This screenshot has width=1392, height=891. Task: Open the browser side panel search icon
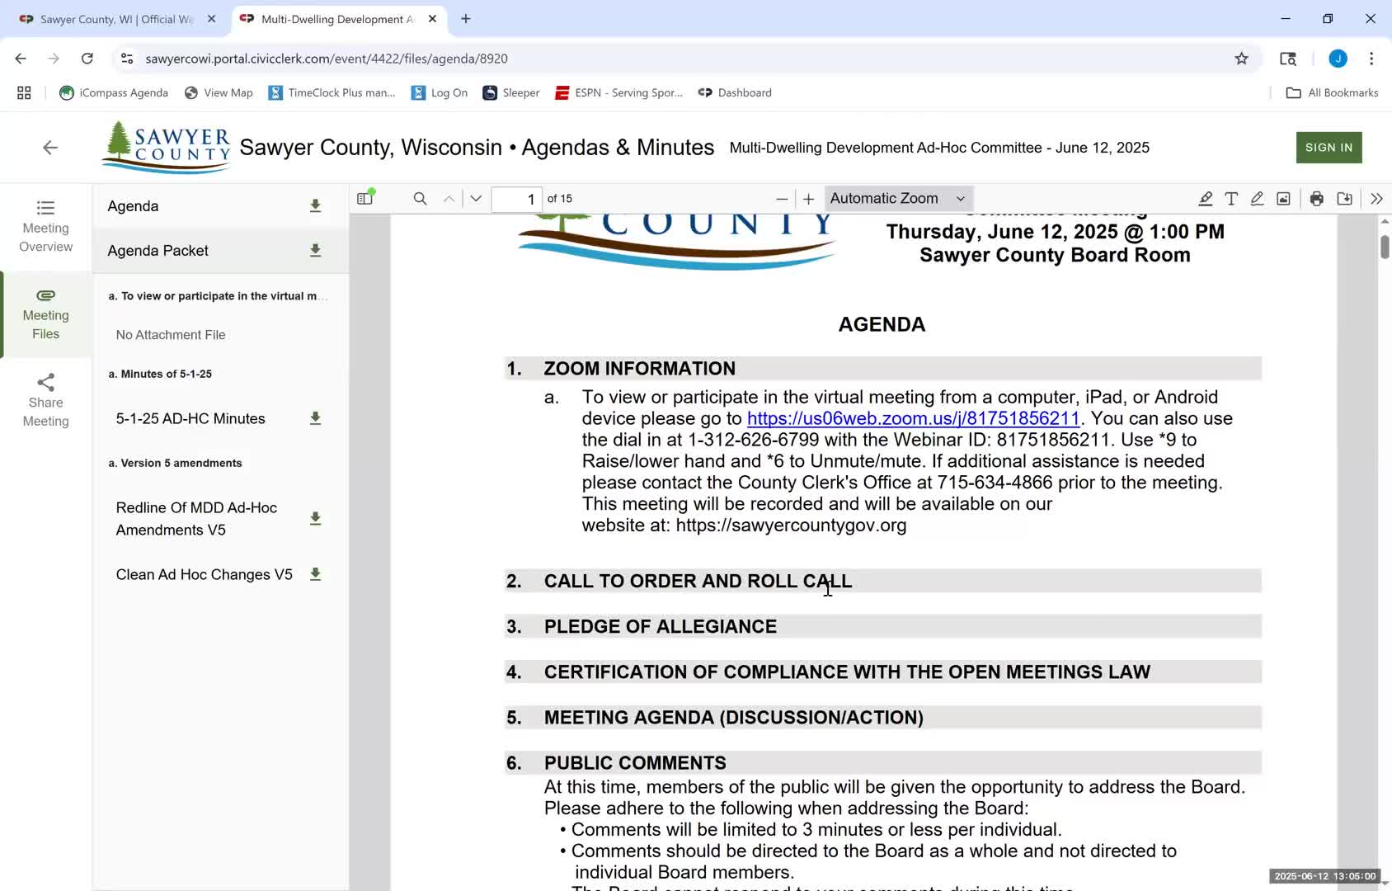coord(1287,59)
